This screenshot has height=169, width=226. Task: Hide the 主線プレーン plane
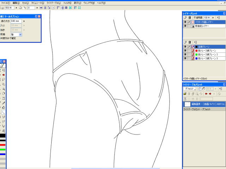[x=185, y=47]
